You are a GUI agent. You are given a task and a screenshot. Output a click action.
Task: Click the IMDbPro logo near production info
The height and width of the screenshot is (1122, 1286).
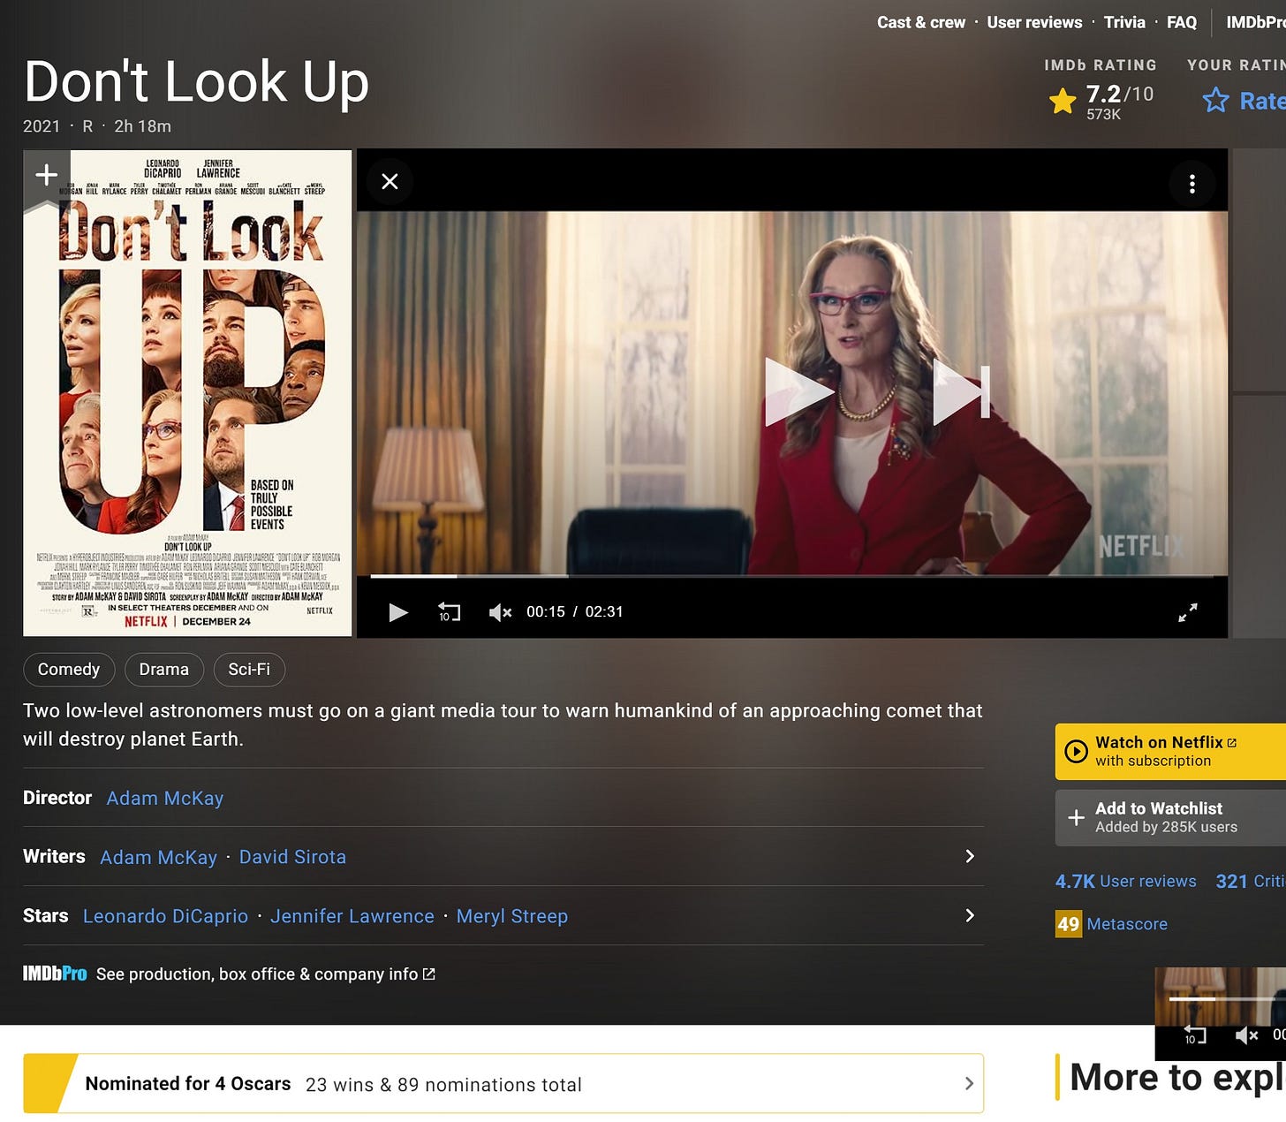click(55, 974)
